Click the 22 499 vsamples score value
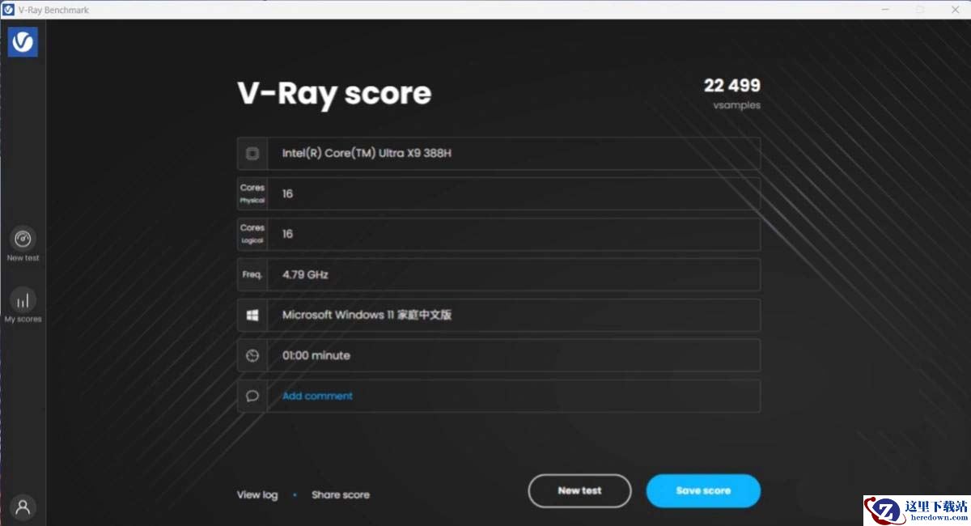971x526 pixels. pyautogui.click(x=731, y=87)
